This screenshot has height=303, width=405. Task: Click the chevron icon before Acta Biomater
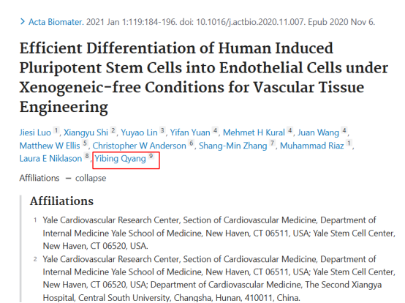23,22
